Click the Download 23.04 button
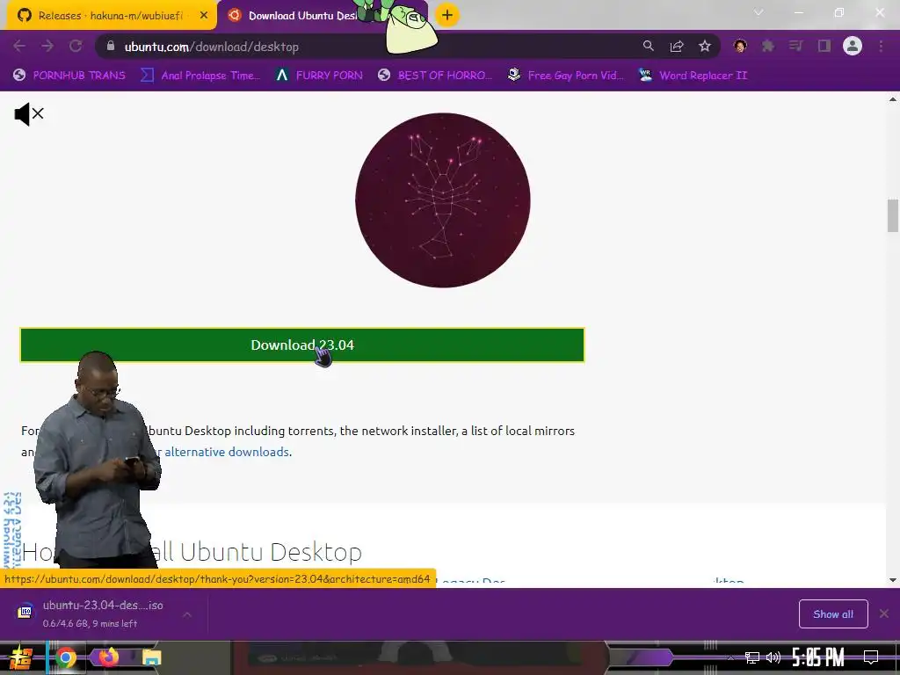Image resolution: width=900 pixels, height=675 pixels. click(302, 345)
